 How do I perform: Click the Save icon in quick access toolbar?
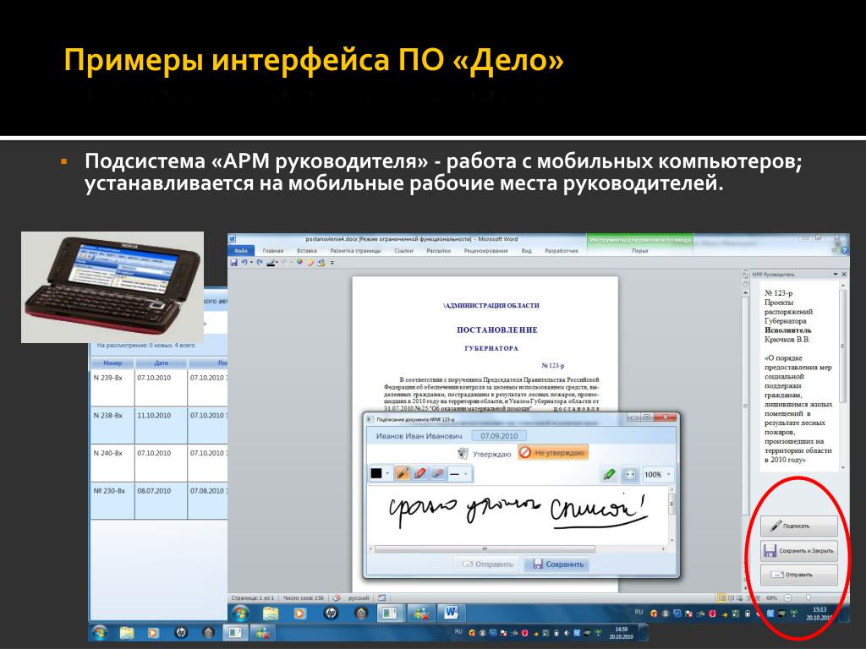coord(233,263)
